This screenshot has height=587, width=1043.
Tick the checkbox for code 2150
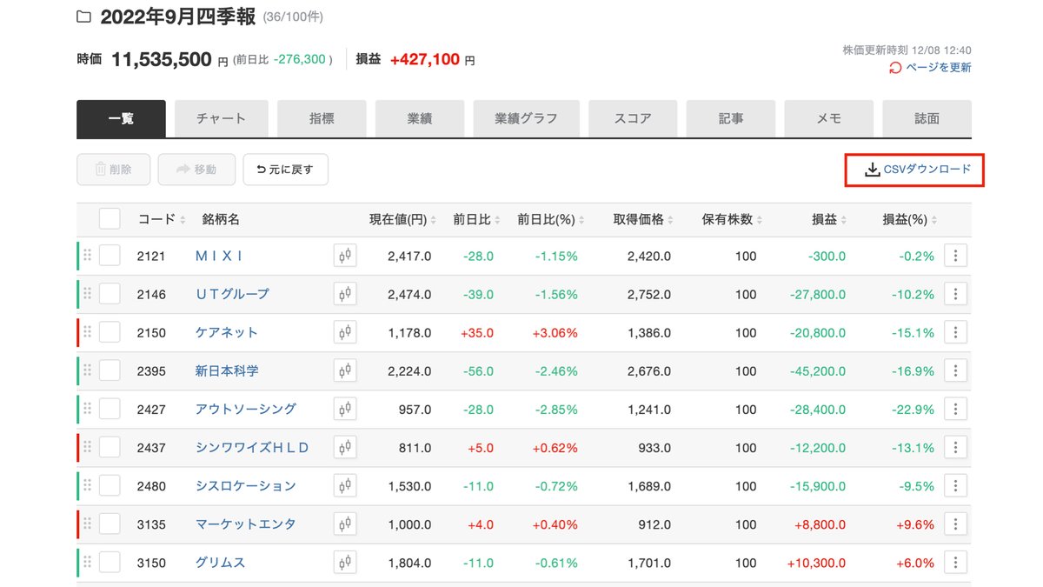pyautogui.click(x=110, y=332)
